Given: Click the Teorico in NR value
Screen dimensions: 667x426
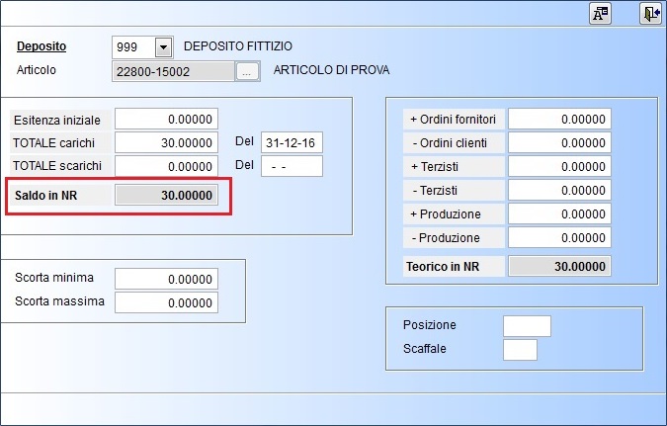Looking at the screenshot, I should (x=559, y=267).
